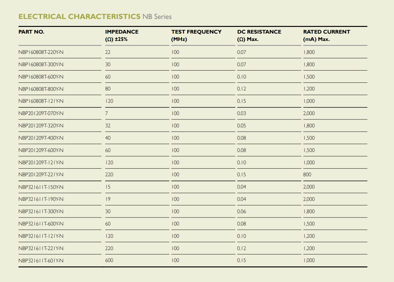Select the PART NO. column header
Screen dimensions: 394x282
(31, 32)
